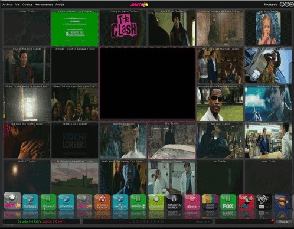
Task: Open the Superman logo channel
Action: click(282, 202)
